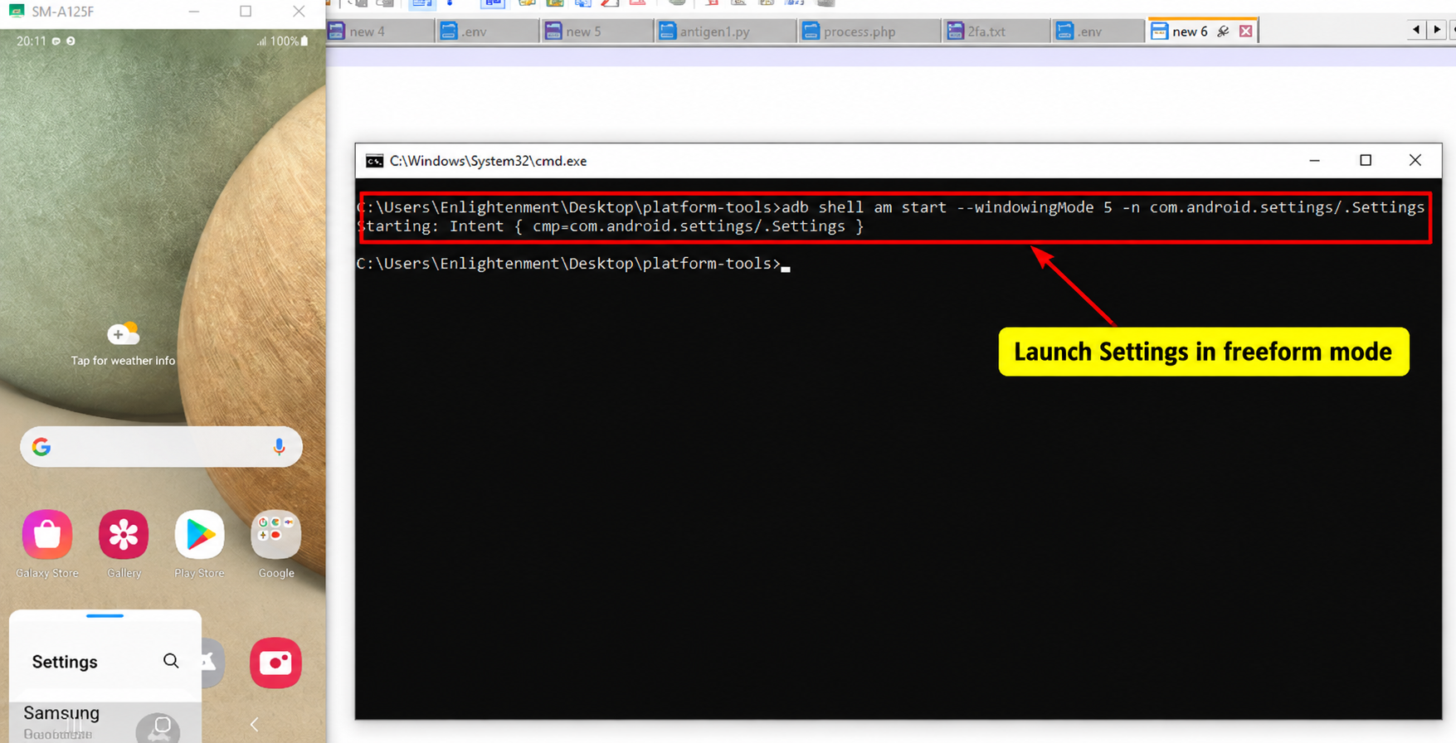The width and height of the screenshot is (1456, 743).
Task: Minimize the cmd.exe window
Action: 1314,160
